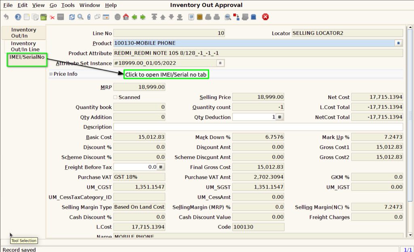Click the scrollbar up arrow
This screenshot has height=252, width=414.
410,27
